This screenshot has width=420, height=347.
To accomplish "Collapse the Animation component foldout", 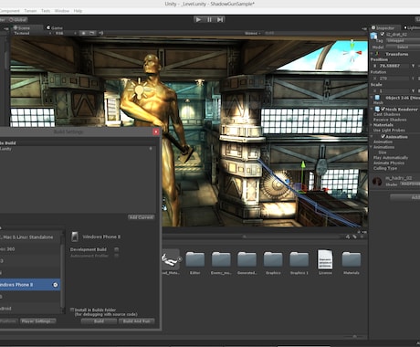I will (372, 137).
